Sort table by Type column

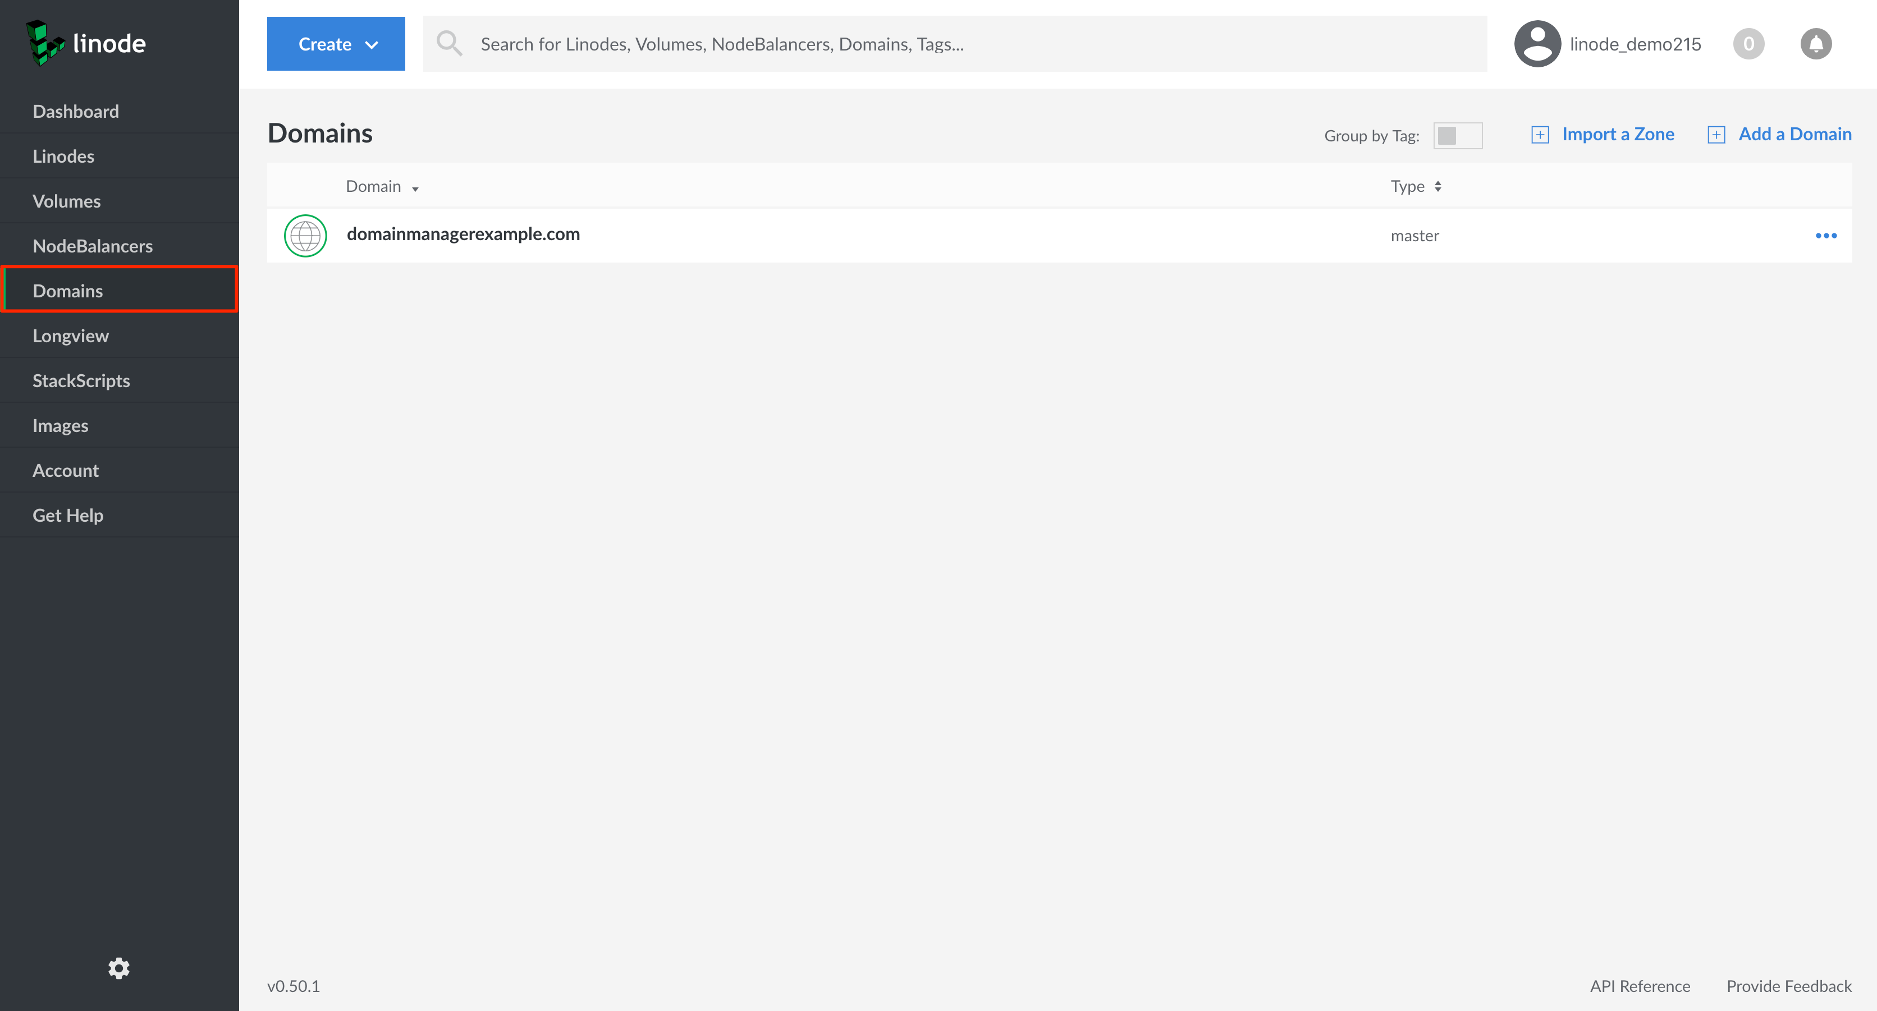(1416, 186)
